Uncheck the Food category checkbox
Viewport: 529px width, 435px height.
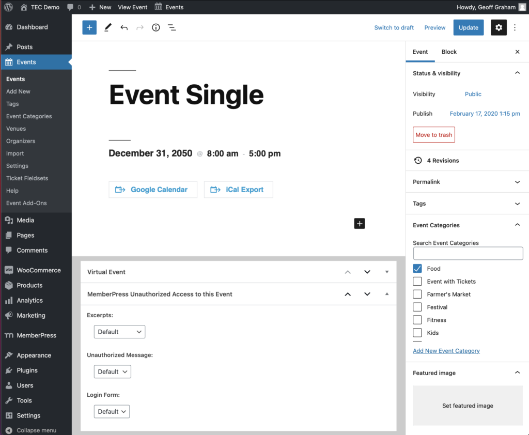pos(417,269)
